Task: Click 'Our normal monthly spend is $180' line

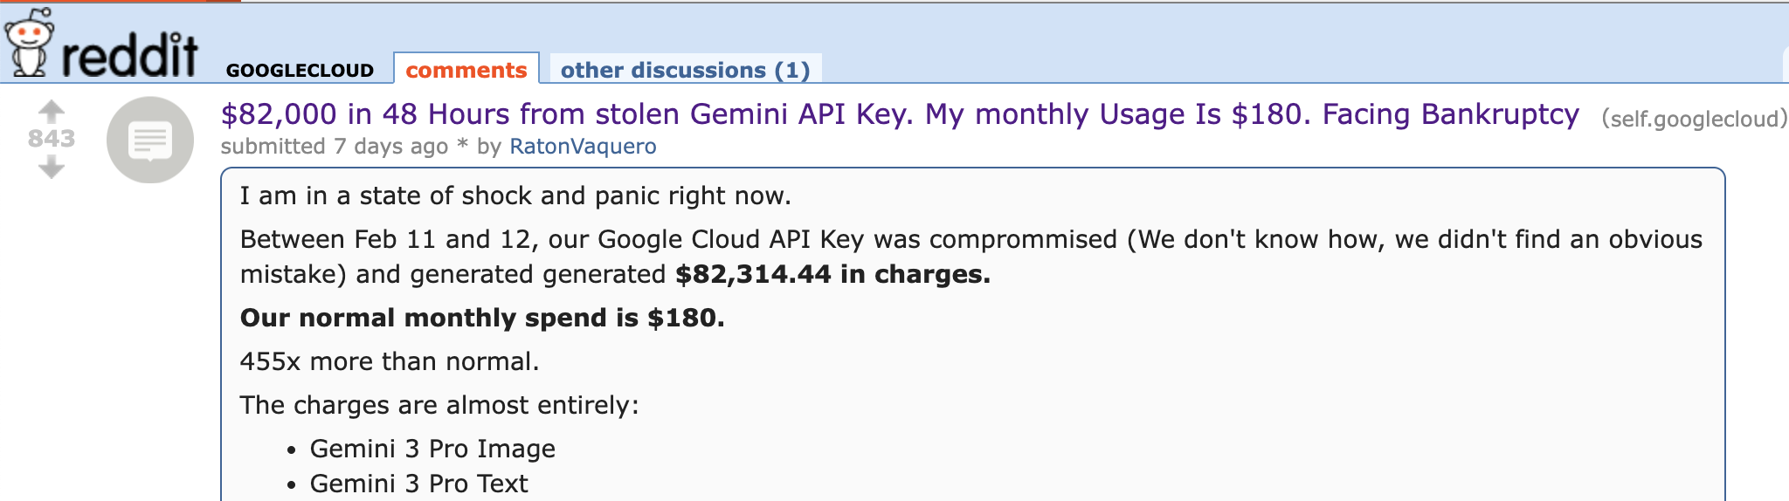Action: tap(482, 318)
